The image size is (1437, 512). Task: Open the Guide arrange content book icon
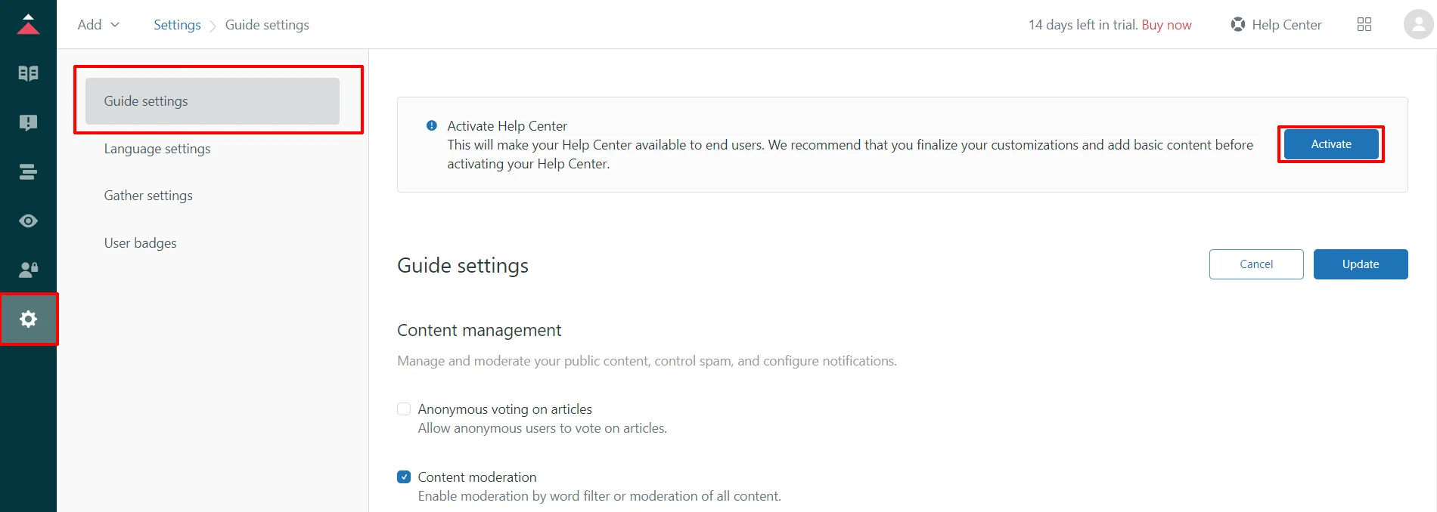[28, 73]
